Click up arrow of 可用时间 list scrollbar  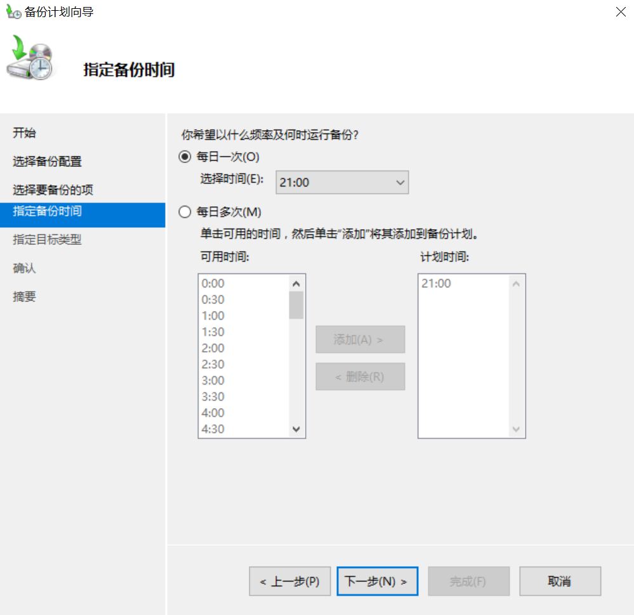(x=296, y=284)
